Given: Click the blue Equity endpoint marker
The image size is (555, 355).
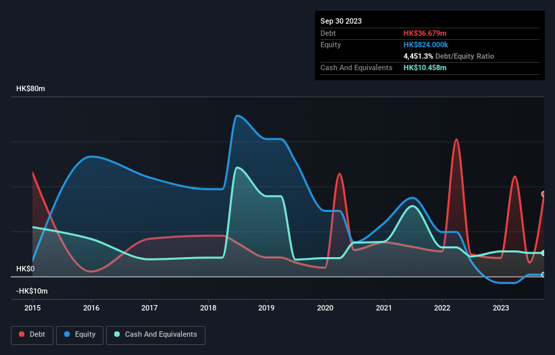Looking at the screenshot, I should [544, 275].
